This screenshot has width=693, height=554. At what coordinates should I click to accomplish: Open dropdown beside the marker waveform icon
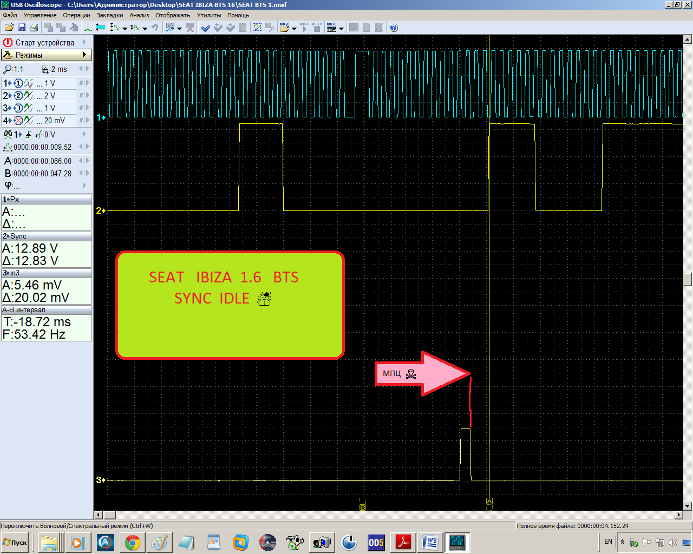[x=125, y=28]
